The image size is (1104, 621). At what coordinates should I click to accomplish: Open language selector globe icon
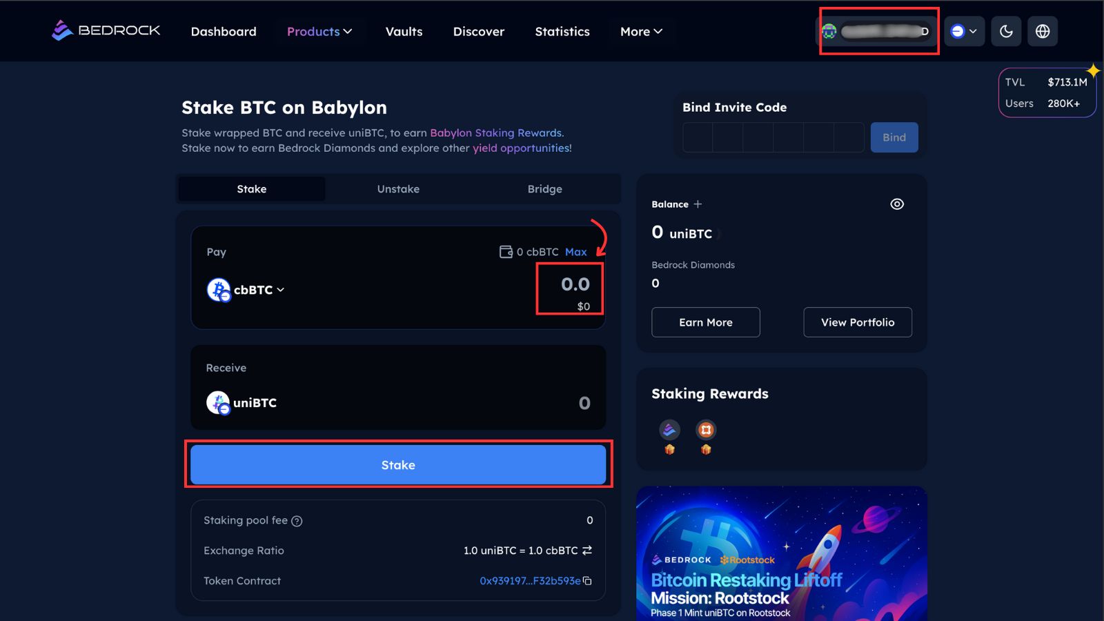pos(1043,32)
